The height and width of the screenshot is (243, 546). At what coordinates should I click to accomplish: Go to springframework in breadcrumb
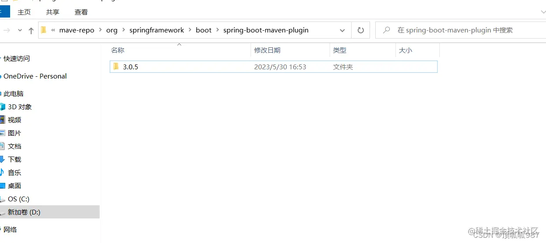(x=157, y=30)
